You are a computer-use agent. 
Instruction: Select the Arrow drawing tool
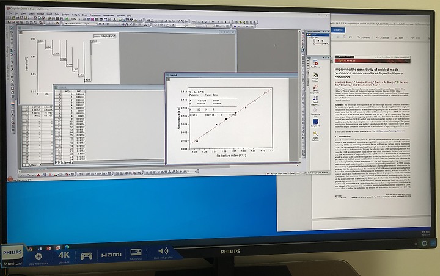click(x=12, y=70)
